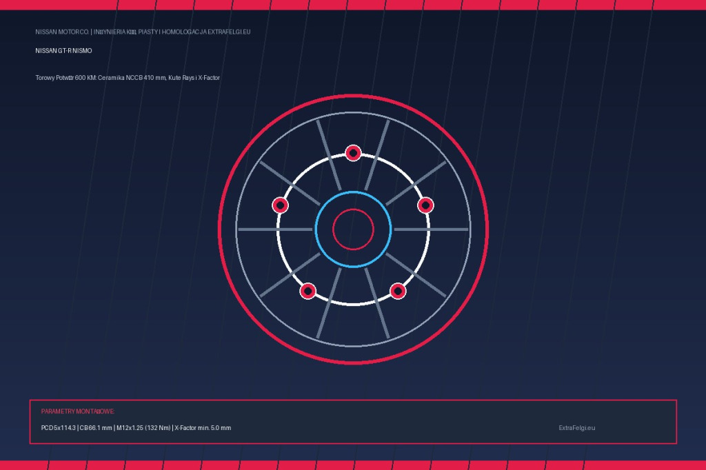The width and height of the screenshot is (706, 470).
Task: Select the upper-left bolt hole marker
Action: pos(280,205)
